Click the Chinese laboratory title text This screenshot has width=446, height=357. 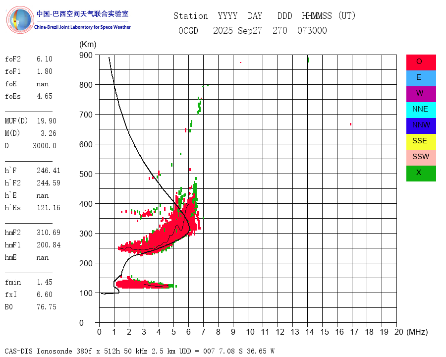(x=82, y=14)
